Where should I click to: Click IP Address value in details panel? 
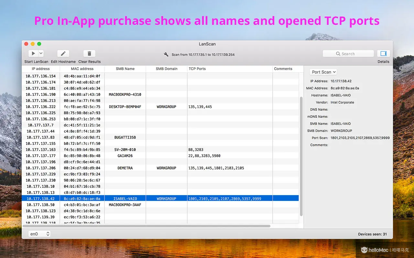[x=341, y=81]
